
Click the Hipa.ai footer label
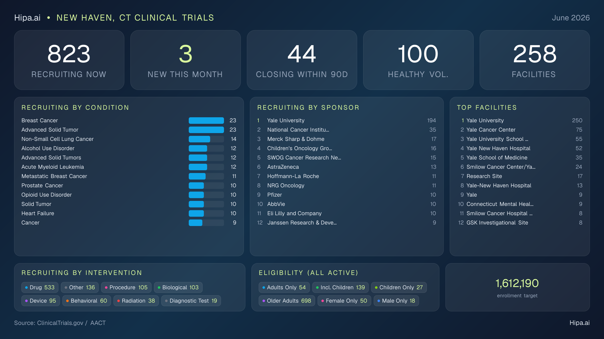[x=580, y=323]
